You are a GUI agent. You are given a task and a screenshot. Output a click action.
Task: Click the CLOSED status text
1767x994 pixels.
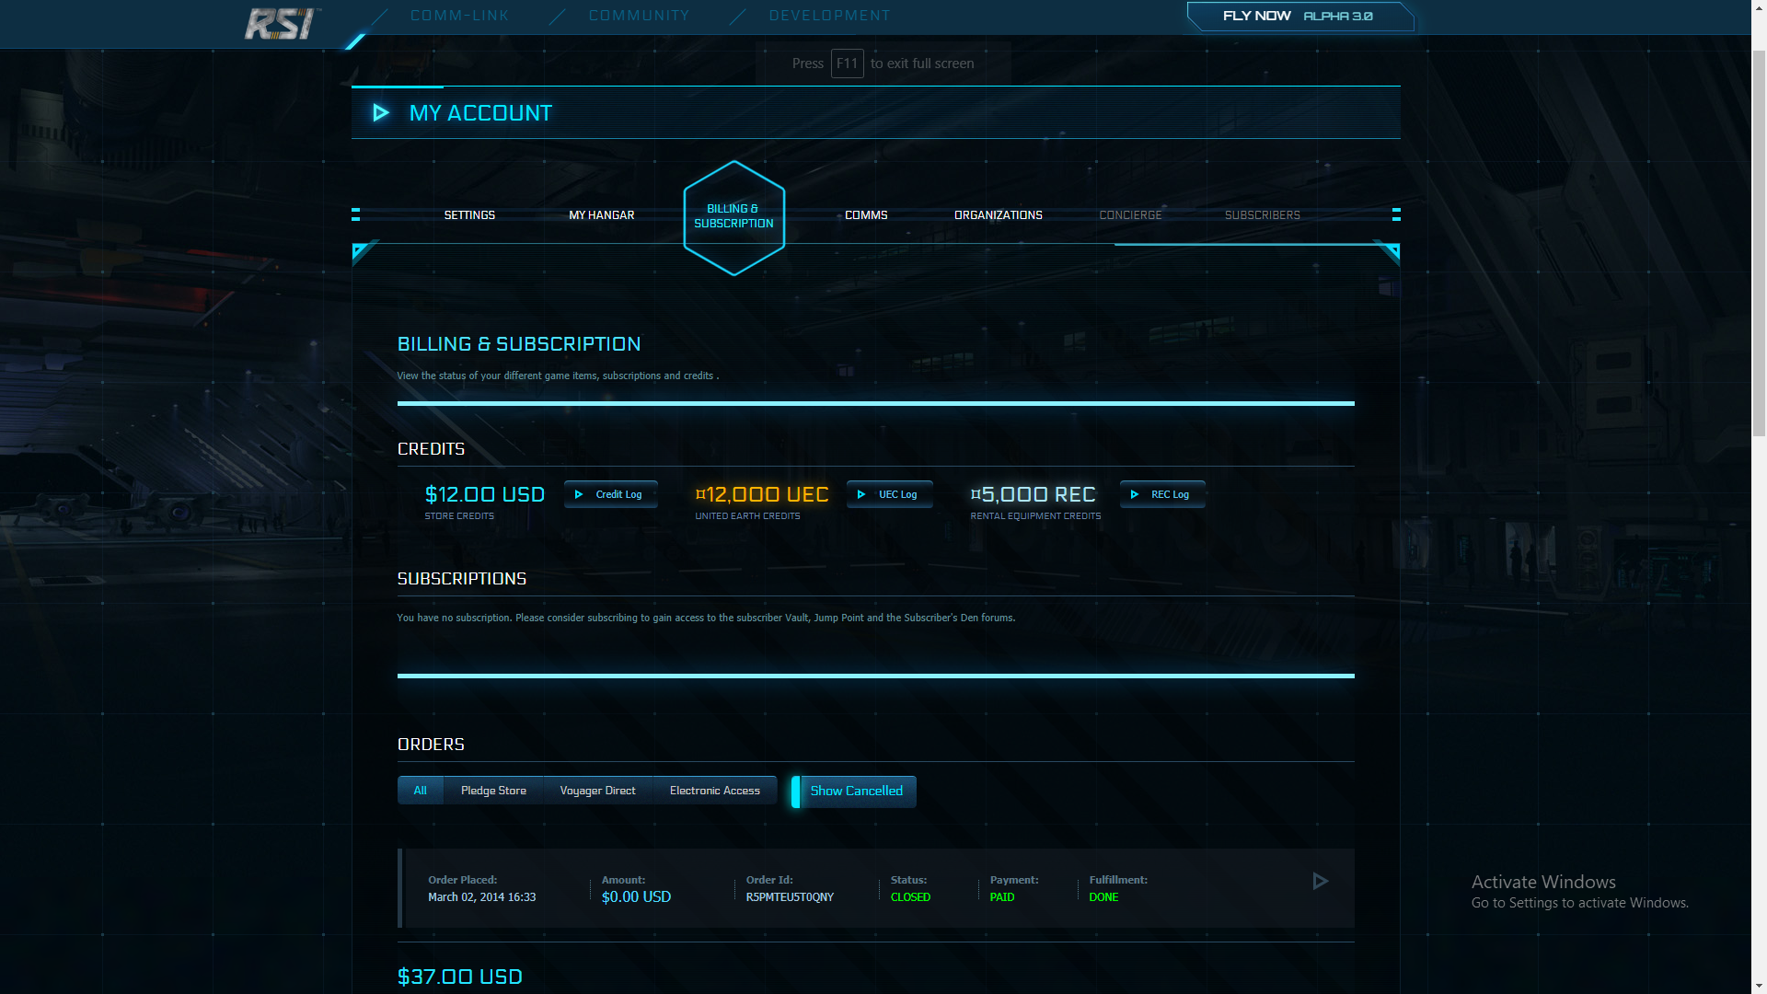(x=910, y=897)
